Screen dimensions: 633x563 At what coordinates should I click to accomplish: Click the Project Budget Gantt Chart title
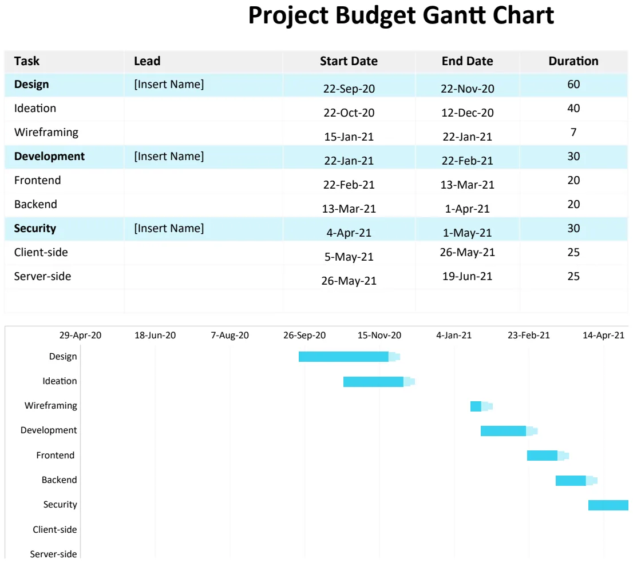[401, 16]
